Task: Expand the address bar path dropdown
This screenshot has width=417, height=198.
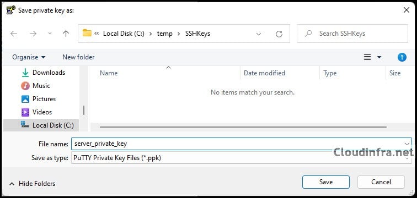Action: point(258,34)
